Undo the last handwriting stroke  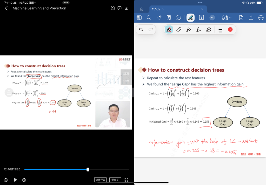141,30
